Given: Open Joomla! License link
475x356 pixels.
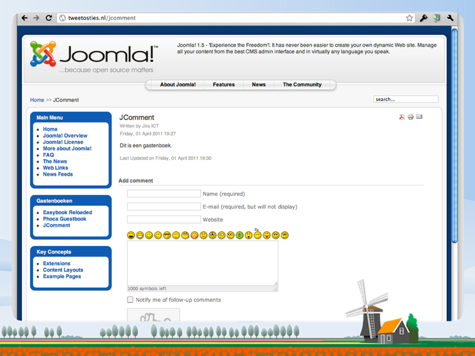Looking at the screenshot, I should pos(63,142).
